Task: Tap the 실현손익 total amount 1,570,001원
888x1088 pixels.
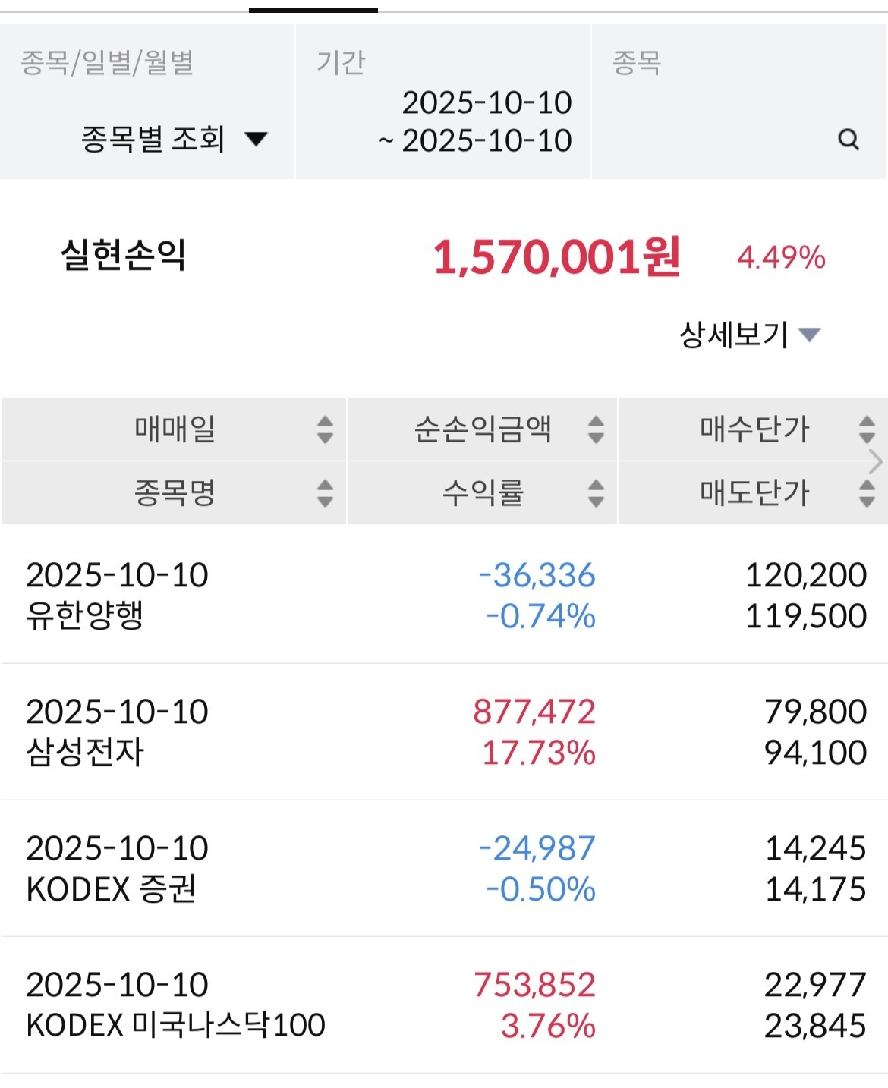Action: (x=556, y=257)
